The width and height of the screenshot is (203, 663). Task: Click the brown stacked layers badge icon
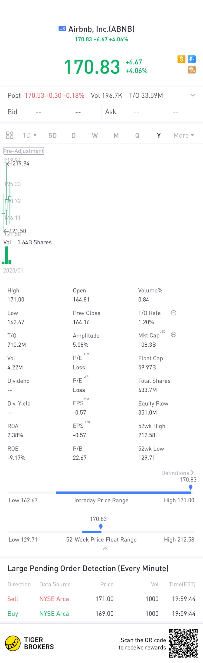pos(192,70)
